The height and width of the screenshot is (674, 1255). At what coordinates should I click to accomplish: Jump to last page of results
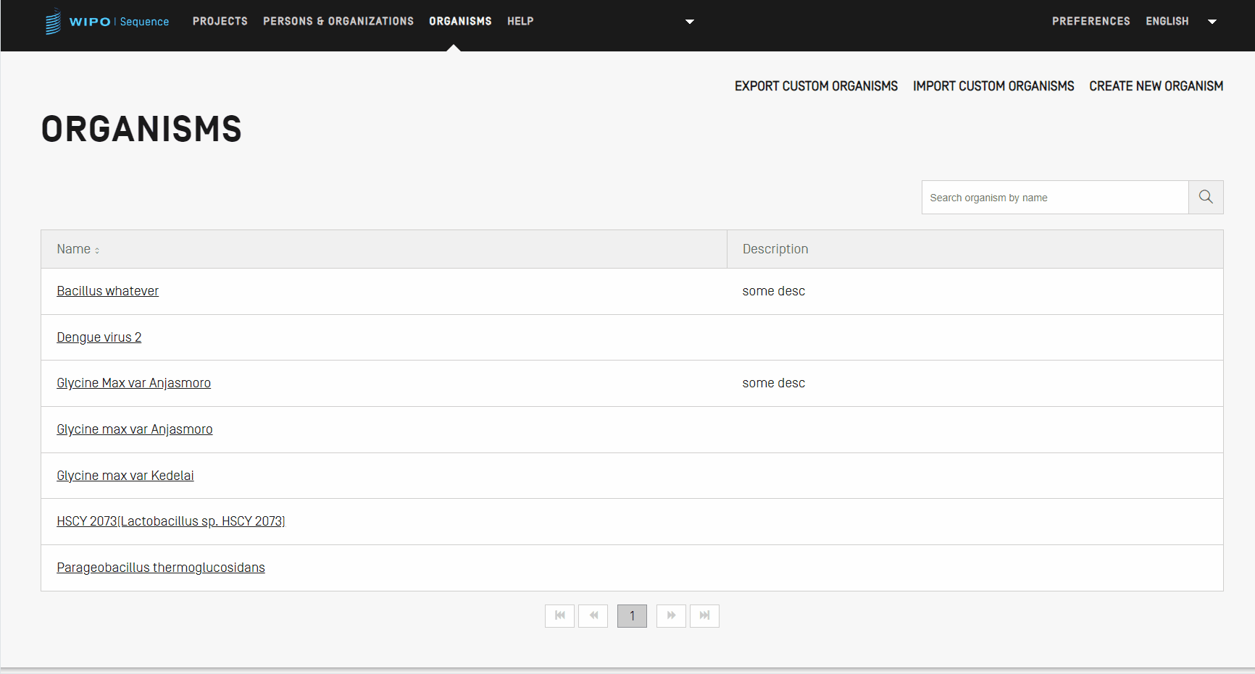click(x=704, y=616)
